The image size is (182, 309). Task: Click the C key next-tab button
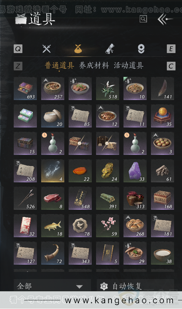171,66
